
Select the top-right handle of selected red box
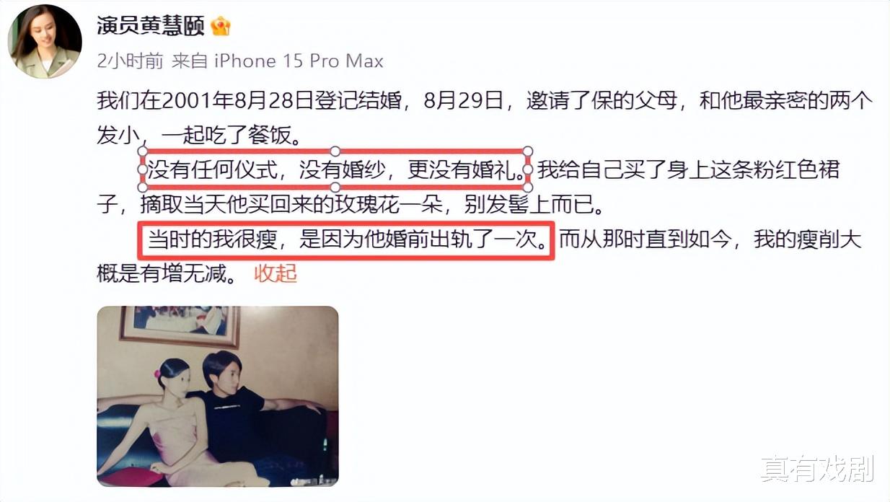click(527, 151)
